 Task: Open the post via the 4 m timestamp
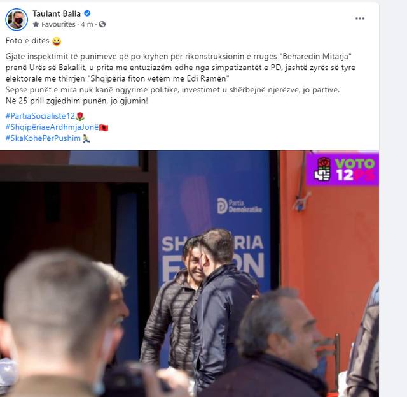click(87, 24)
